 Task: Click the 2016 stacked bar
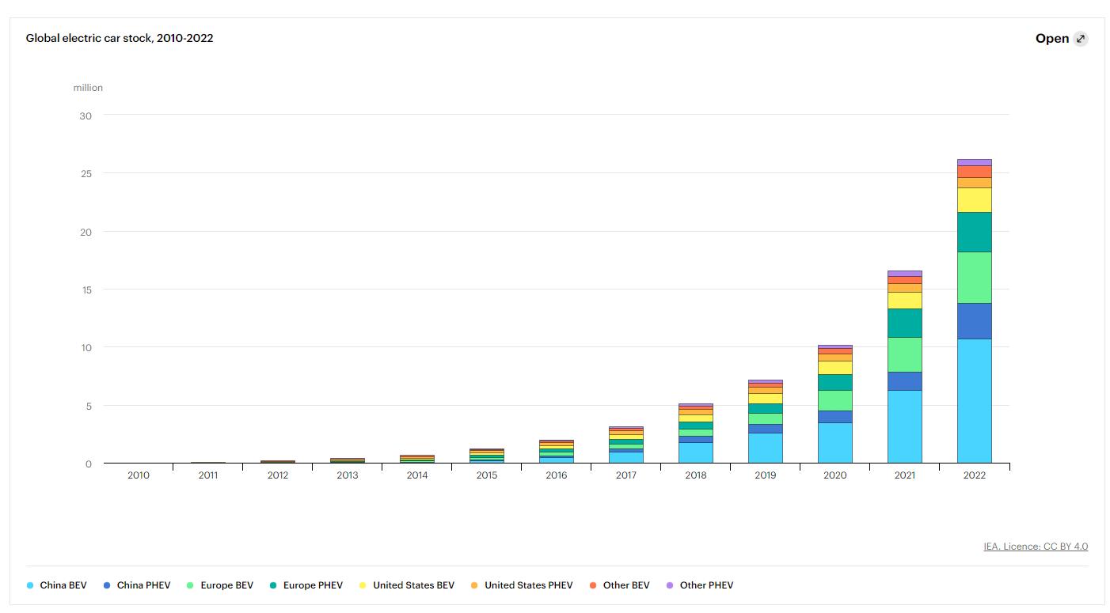click(557, 452)
